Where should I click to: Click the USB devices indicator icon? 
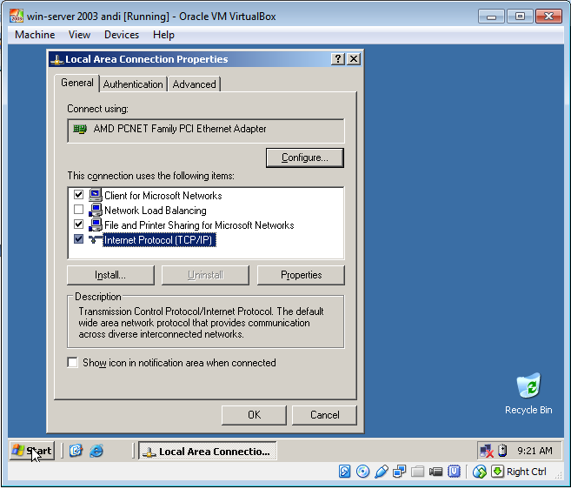point(381,471)
